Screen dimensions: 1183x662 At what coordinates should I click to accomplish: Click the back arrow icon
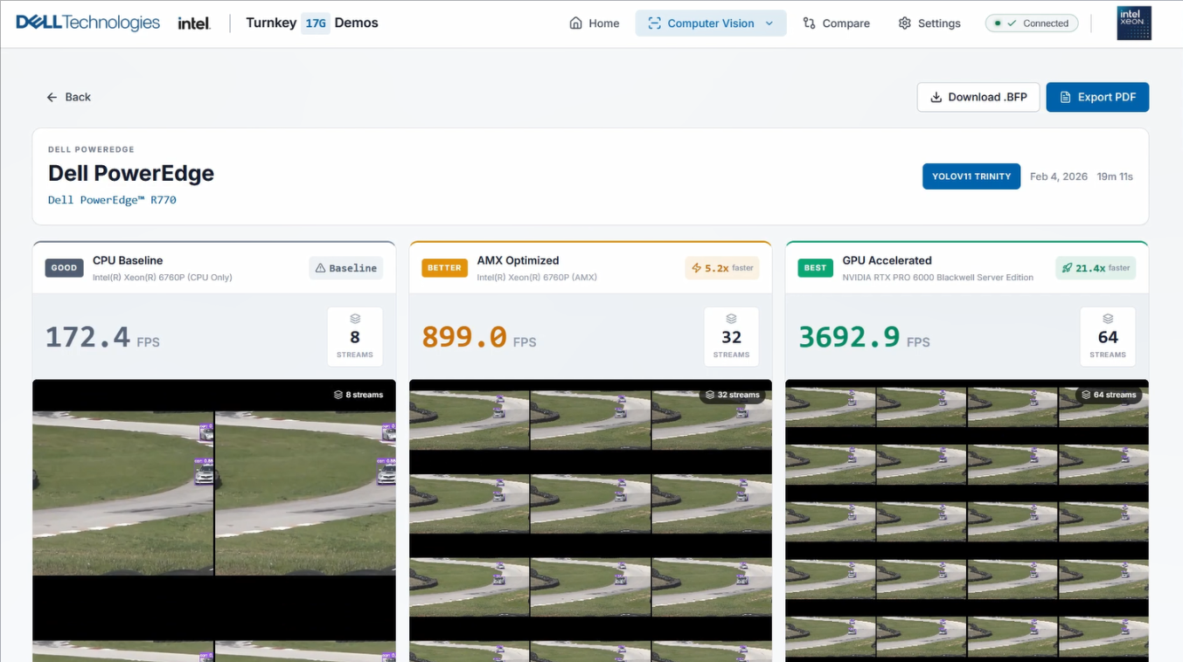[52, 97]
